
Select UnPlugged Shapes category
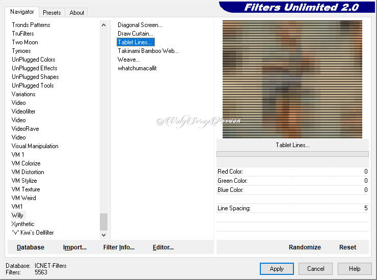click(35, 77)
